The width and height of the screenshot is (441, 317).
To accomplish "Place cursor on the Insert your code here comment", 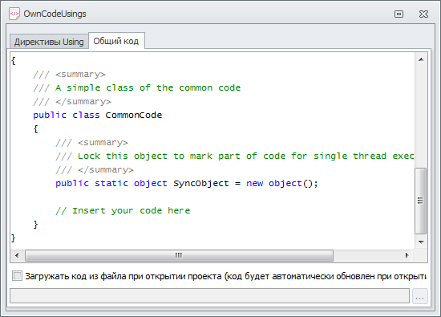I will [x=123, y=210].
